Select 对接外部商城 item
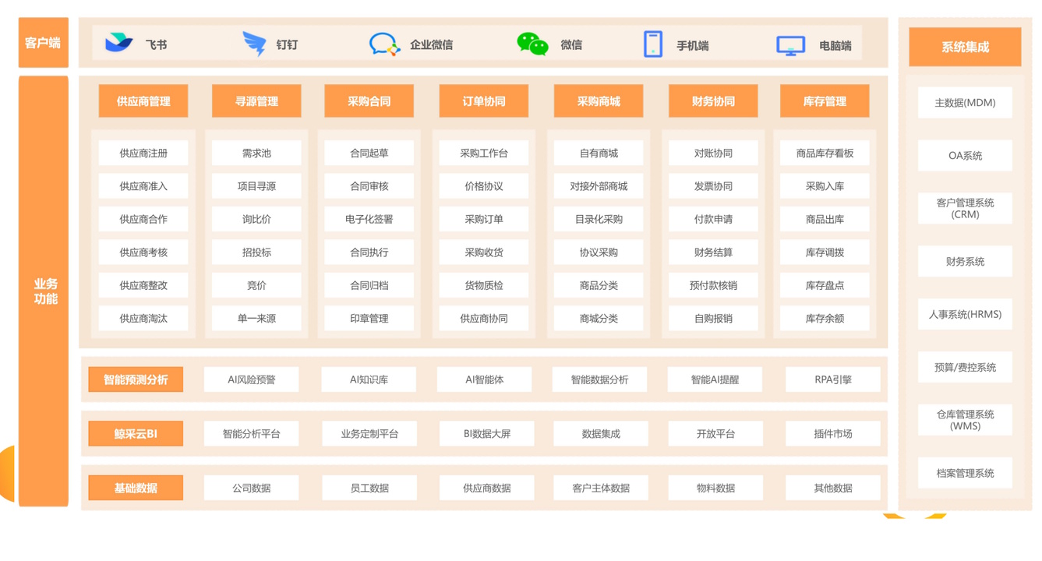 point(599,186)
